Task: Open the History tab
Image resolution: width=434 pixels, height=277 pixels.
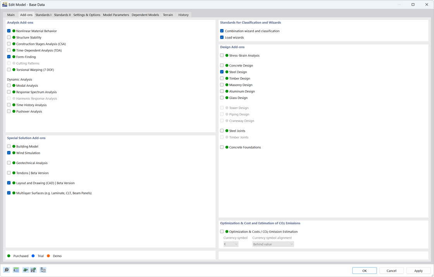Action: point(183,15)
